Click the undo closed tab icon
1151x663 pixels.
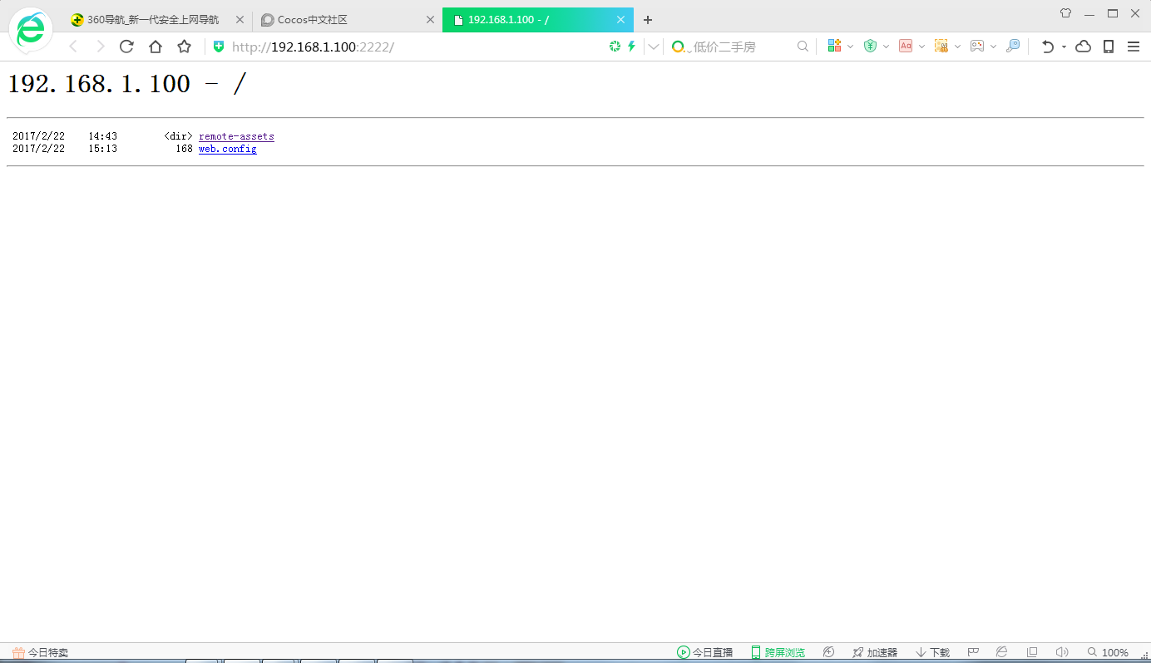tap(1048, 47)
